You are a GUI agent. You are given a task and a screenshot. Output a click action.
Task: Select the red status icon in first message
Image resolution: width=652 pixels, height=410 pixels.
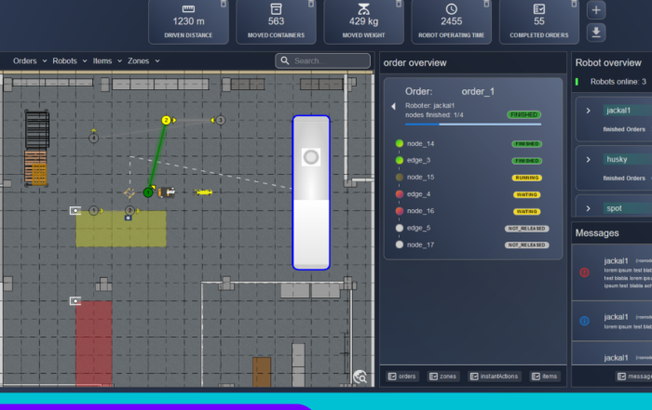coord(585,272)
